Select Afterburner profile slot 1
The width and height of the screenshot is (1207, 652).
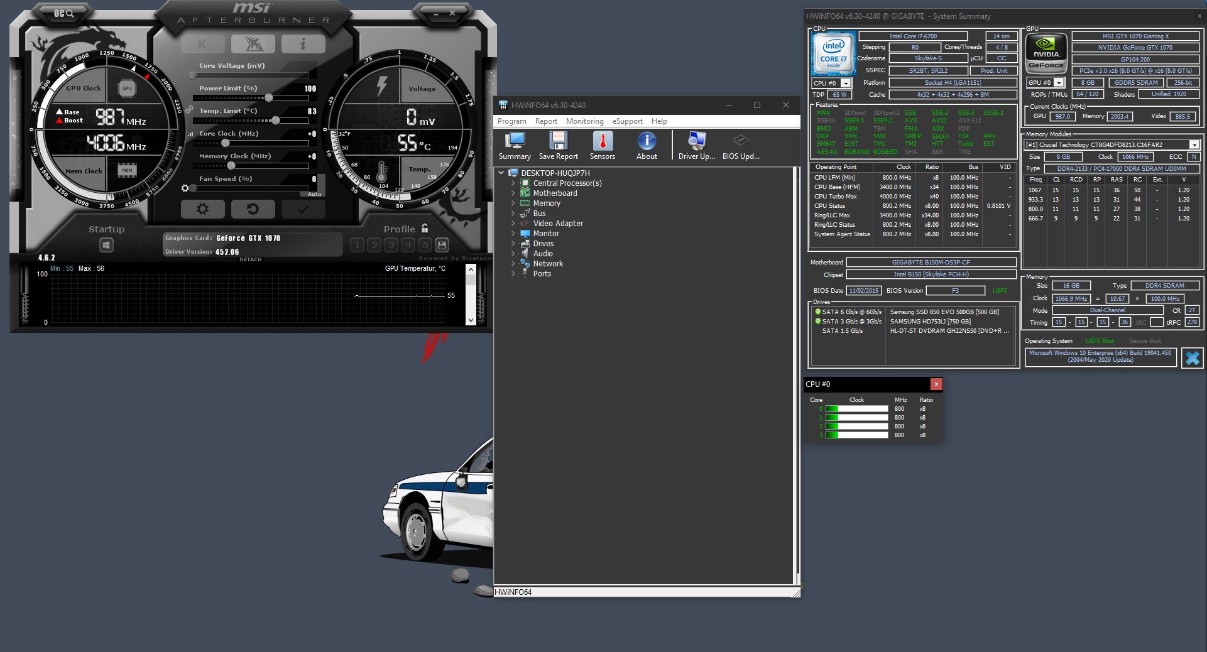357,245
